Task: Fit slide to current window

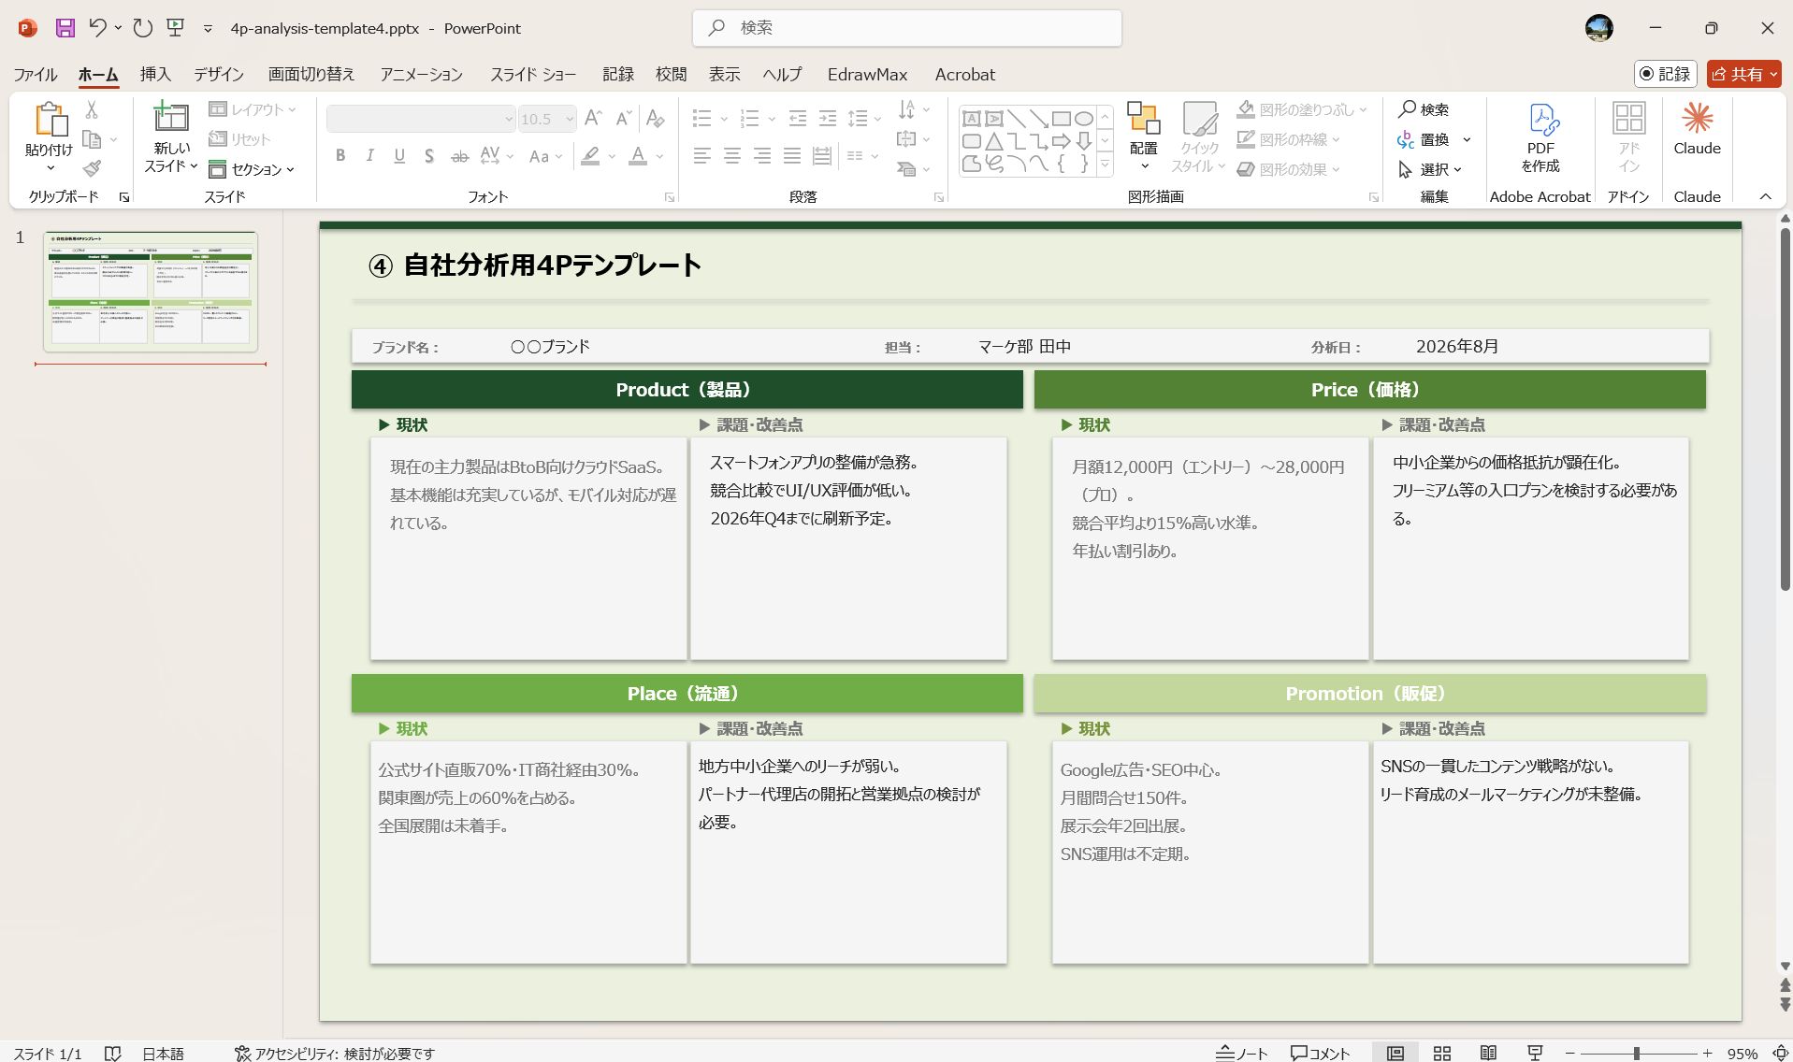Action: coord(1780,1053)
